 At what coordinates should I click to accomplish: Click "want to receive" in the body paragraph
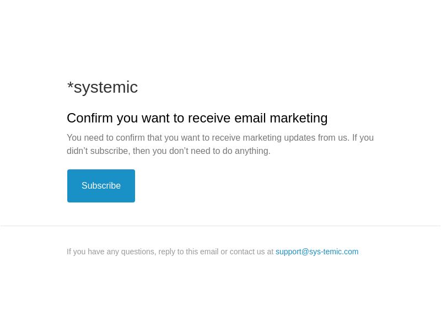pyautogui.click(x=192, y=138)
